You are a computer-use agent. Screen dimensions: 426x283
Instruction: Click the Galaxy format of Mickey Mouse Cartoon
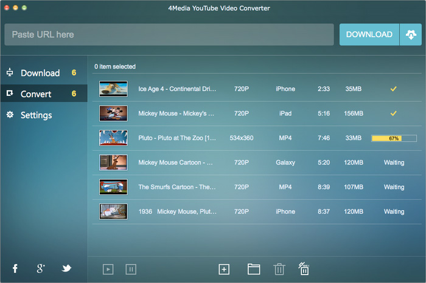coord(285,163)
